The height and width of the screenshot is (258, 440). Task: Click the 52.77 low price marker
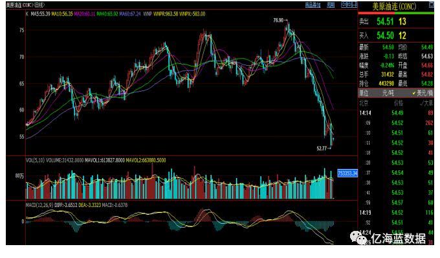[322, 148]
